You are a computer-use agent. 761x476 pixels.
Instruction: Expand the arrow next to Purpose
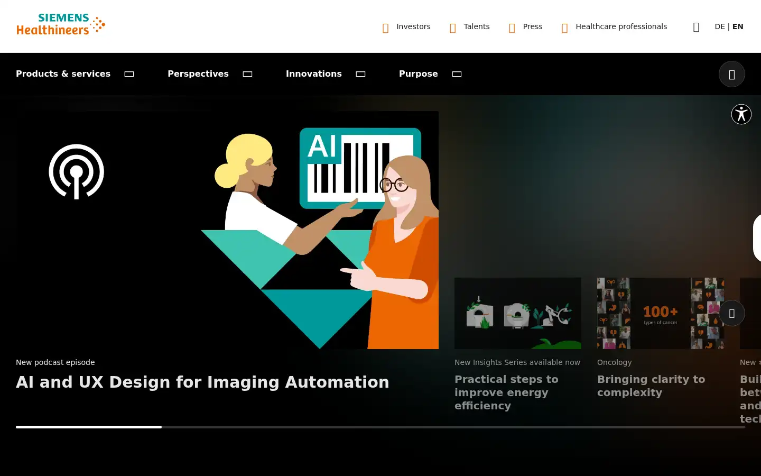pos(457,74)
